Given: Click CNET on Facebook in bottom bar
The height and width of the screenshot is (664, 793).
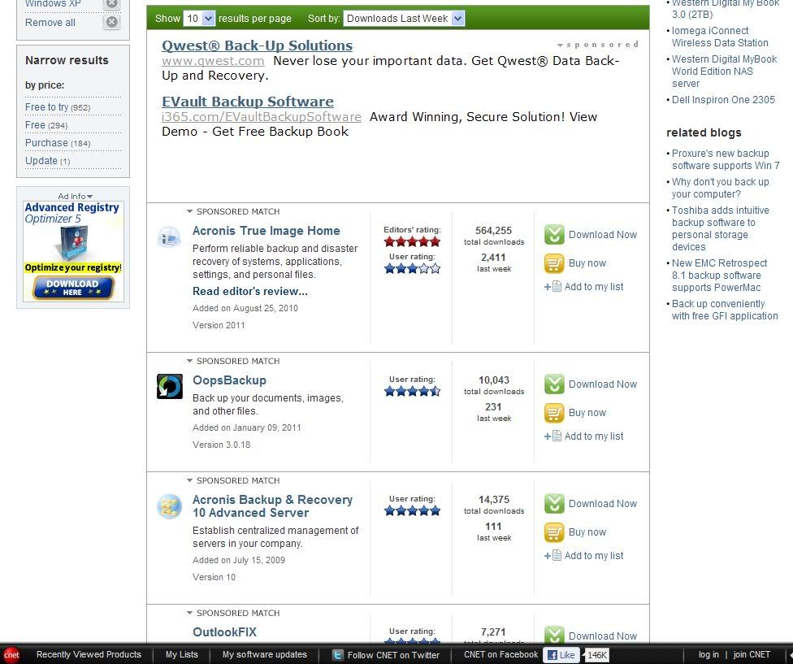Looking at the screenshot, I should pos(500,654).
